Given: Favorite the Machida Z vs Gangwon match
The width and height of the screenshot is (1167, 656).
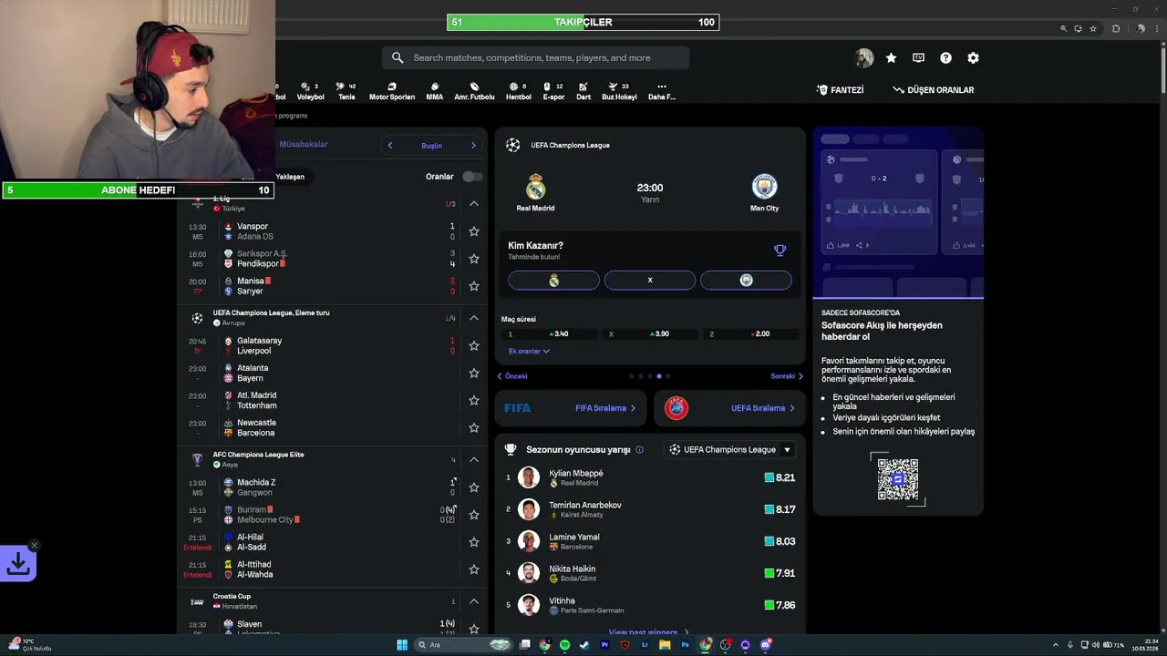Looking at the screenshot, I should click(474, 487).
